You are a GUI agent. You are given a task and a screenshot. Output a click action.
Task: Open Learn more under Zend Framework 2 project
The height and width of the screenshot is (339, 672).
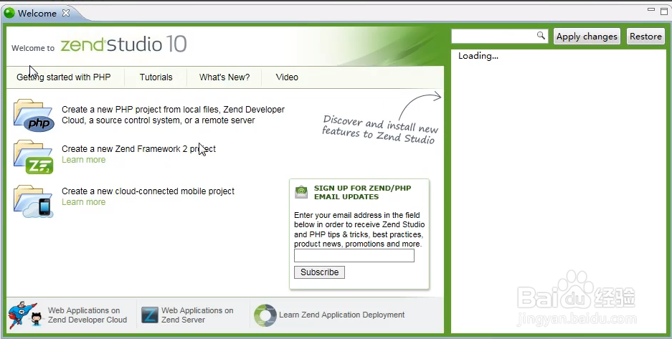coord(84,160)
